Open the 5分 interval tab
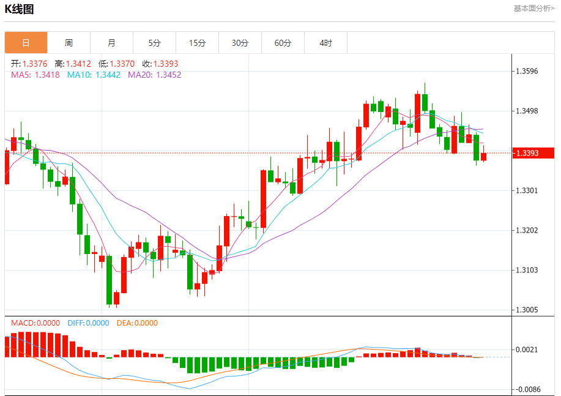The width and height of the screenshot is (561, 396). (x=154, y=43)
